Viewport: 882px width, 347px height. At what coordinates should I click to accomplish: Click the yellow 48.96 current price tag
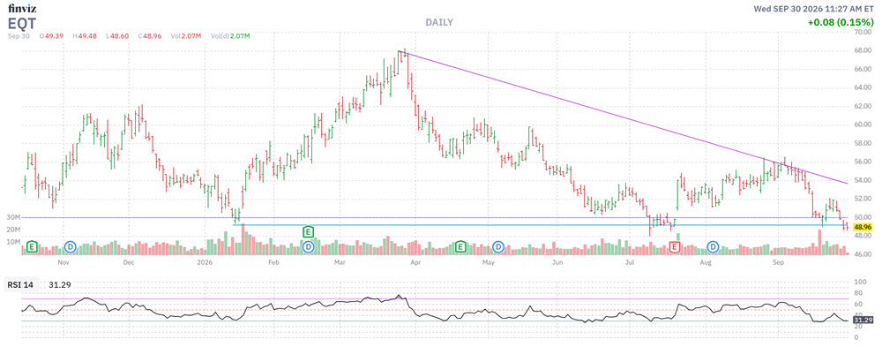863,227
